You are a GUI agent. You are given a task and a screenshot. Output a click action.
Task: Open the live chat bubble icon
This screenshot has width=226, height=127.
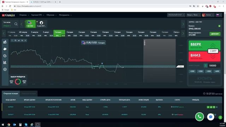(210, 117)
